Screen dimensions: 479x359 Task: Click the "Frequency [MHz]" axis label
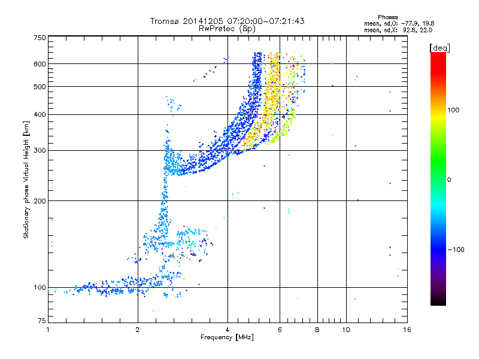(227, 337)
